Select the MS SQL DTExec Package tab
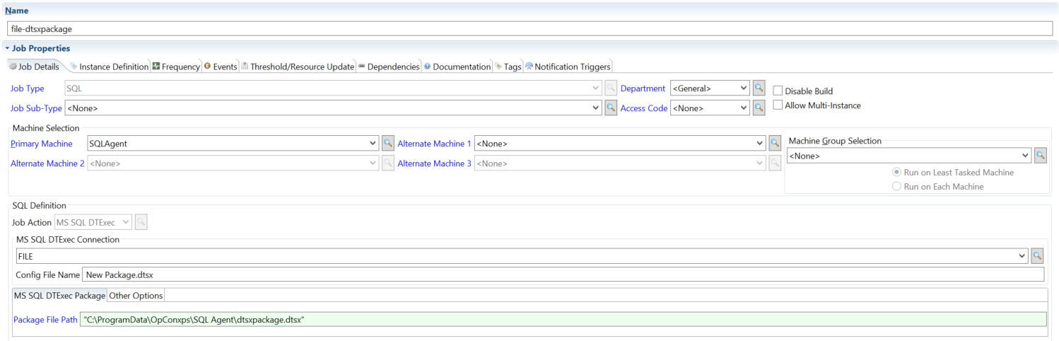This screenshot has width=1059, height=341. coord(59,296)
